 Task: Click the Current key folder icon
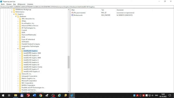coord(20,30)
